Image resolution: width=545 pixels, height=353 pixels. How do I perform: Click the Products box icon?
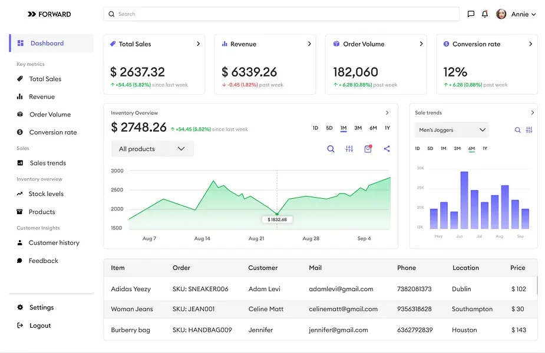tap(19, 212)
